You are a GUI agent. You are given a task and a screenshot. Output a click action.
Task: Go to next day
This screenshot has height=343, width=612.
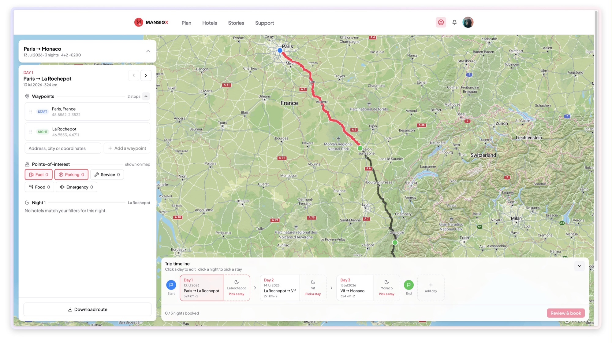(146, 75)
